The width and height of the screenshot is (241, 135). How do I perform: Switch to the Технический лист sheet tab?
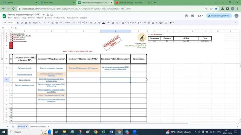39,127
